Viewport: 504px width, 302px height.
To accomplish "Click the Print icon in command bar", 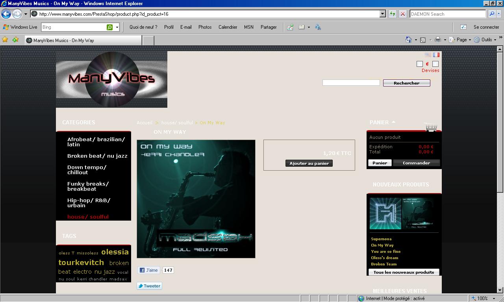I will coord(437,40).
